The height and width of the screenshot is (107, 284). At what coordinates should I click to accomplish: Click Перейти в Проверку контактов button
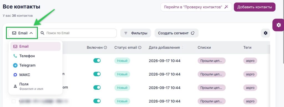click(196, 7)
